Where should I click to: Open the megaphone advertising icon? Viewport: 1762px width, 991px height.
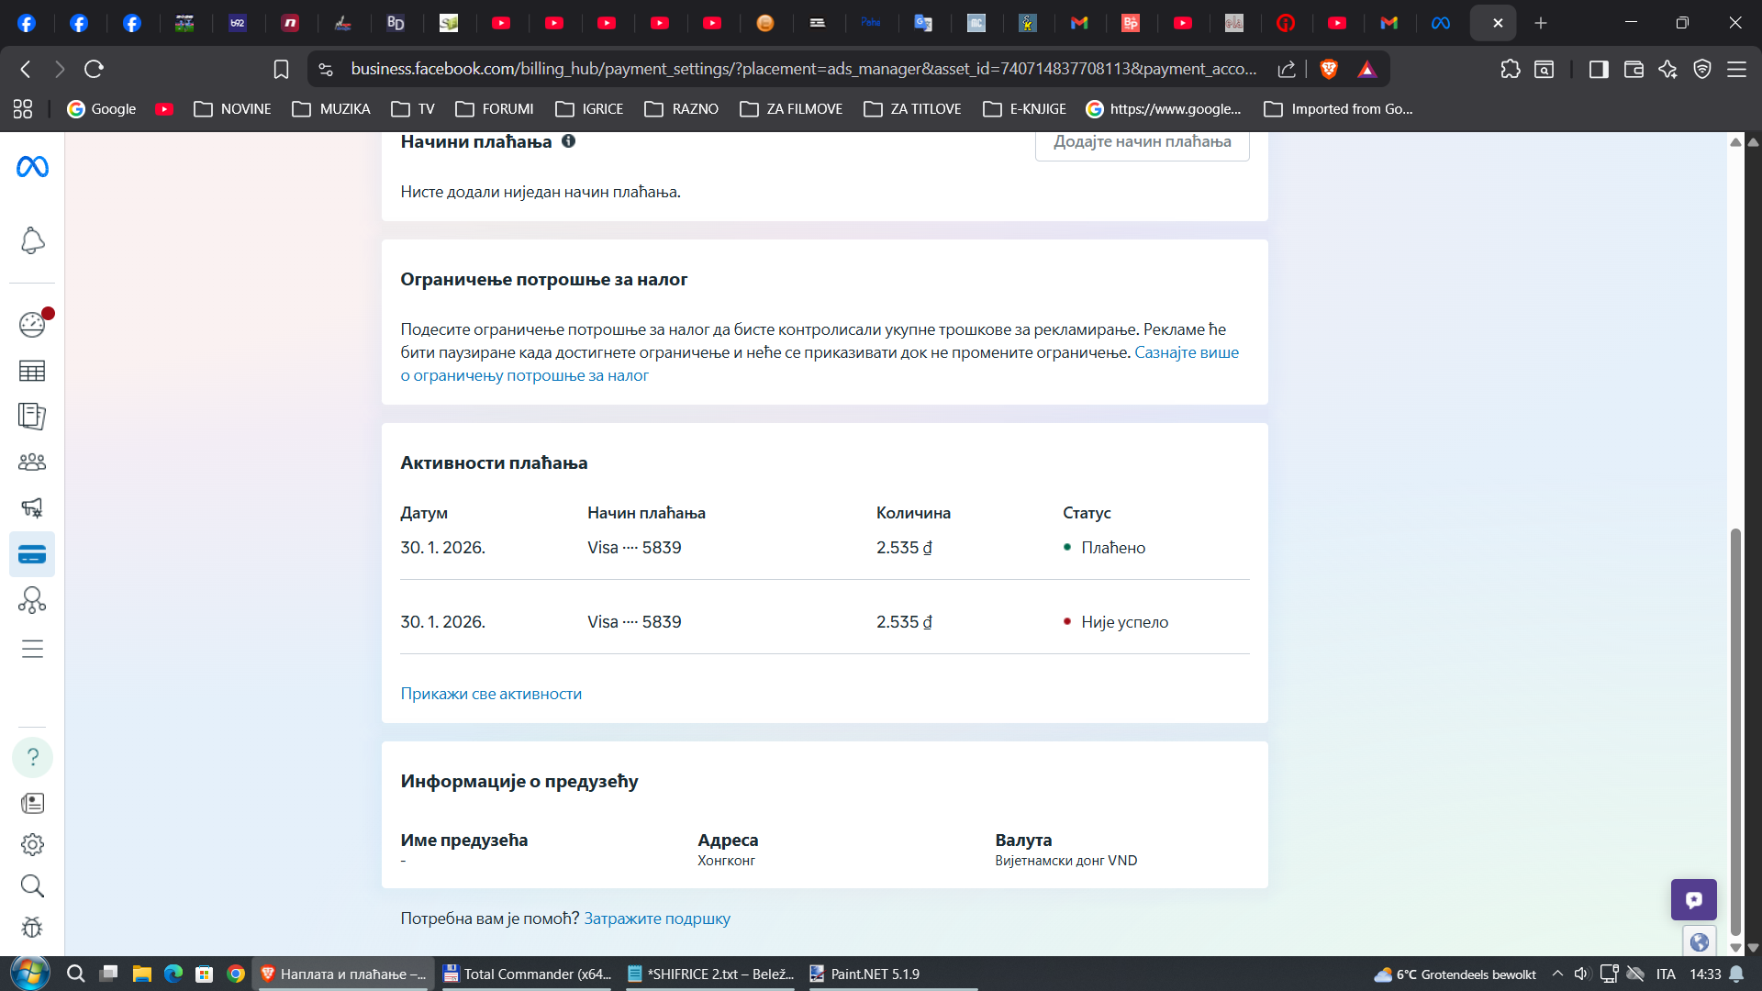tap(32, 507)
